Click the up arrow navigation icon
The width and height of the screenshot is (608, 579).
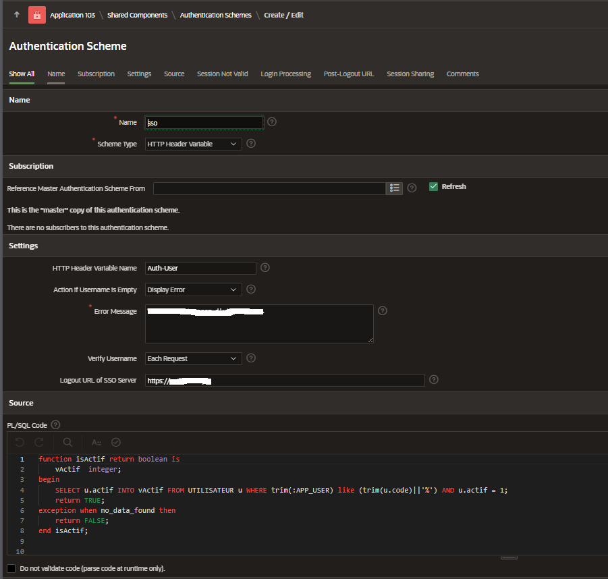click(x=17, y=15)
